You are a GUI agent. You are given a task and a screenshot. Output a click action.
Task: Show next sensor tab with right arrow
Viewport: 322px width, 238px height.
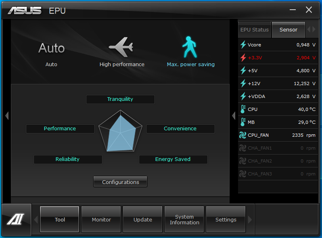[314, 29]
